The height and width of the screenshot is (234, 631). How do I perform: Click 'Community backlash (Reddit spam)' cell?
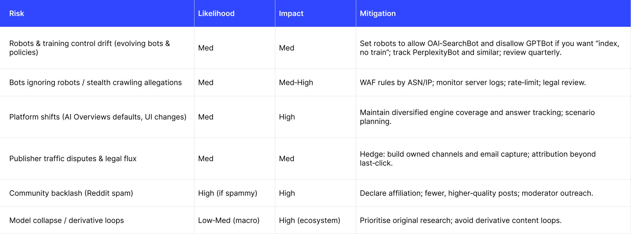point(71,193)
